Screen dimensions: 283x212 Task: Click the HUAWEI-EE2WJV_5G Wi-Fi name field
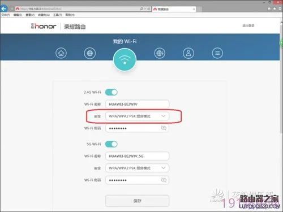tap(137, 156)
